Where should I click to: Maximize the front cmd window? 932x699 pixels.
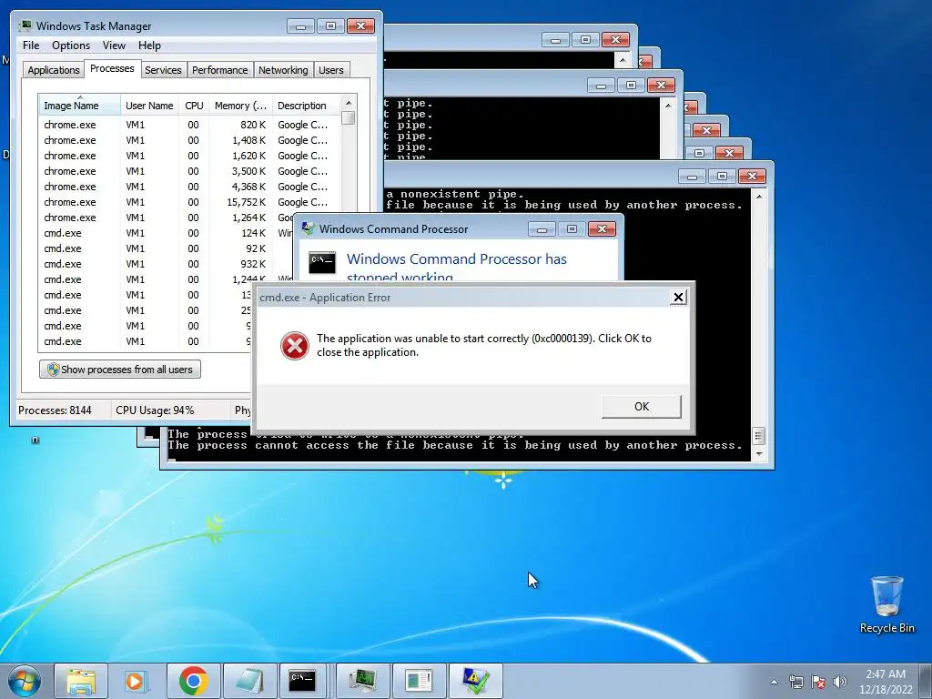pos(722,176)
